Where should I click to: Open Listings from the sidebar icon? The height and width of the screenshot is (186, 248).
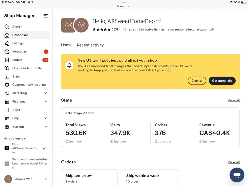(x=7, y=43)
